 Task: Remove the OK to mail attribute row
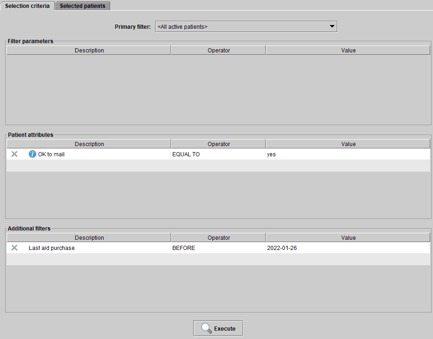tap(14, 154)
